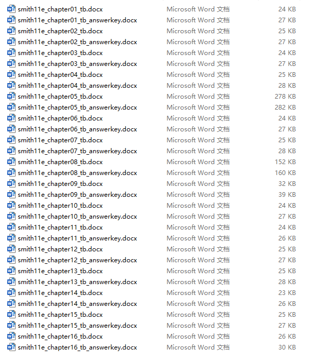The width and height of the screenshot is (321, 362).
Task: Click the Word icon of smith11e_chapter10_tb.docx
Action: (11, 206)
